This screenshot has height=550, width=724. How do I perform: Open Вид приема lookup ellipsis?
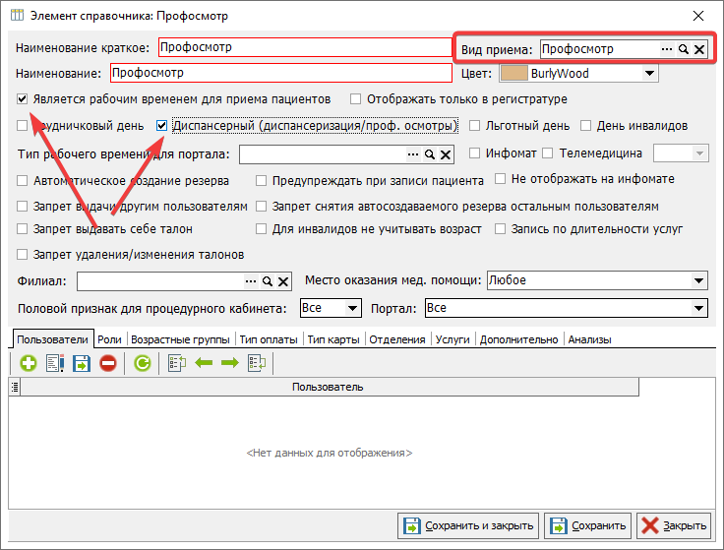click(x=667, y=49)
